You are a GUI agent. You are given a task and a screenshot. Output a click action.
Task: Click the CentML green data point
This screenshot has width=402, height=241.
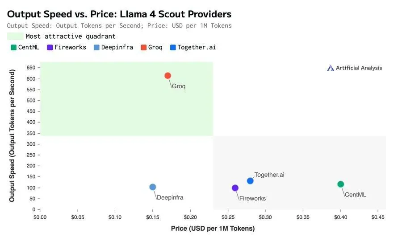340,184
